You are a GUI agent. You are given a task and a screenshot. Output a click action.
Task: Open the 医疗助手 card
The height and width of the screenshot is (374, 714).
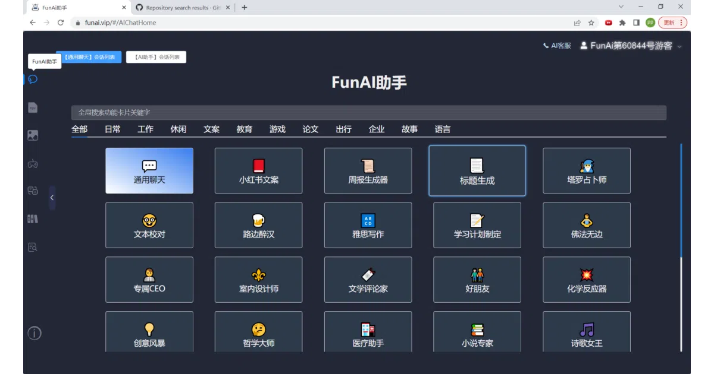pyautogui.click(x=368, y=332)
